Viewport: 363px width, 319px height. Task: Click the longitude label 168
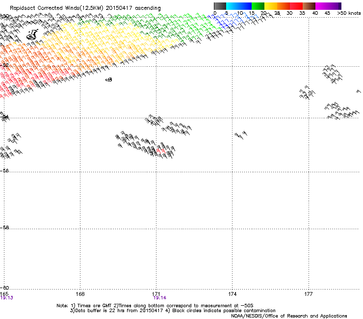[x=80, y=294]
